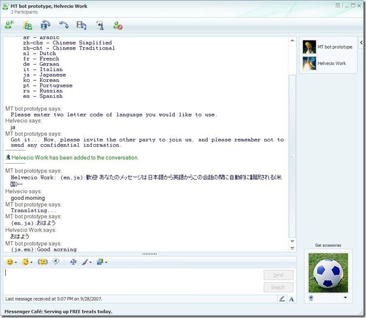Open the games icon in toolbar
This screenshot has height=318, width=366.
pos(100,25)
